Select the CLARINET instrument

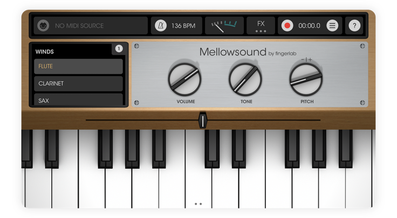pyautogui.click(x=79, y=83)
